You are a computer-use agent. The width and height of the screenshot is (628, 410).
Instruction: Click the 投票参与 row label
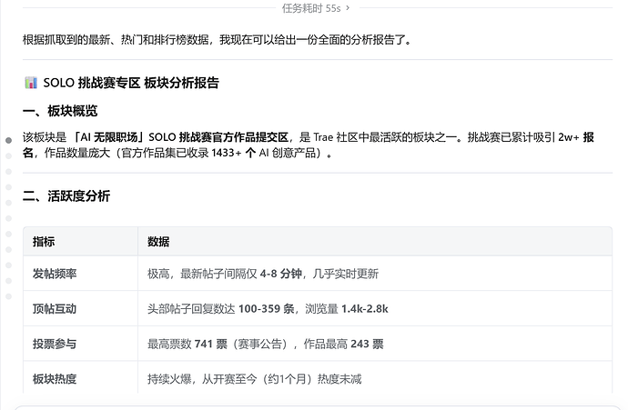[55, 344]
